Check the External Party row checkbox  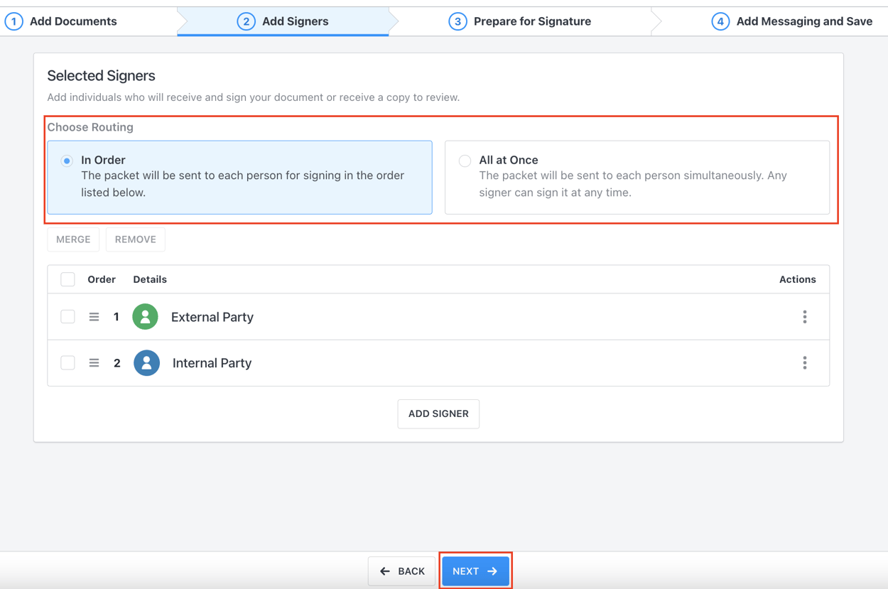(x=67, y=317)
